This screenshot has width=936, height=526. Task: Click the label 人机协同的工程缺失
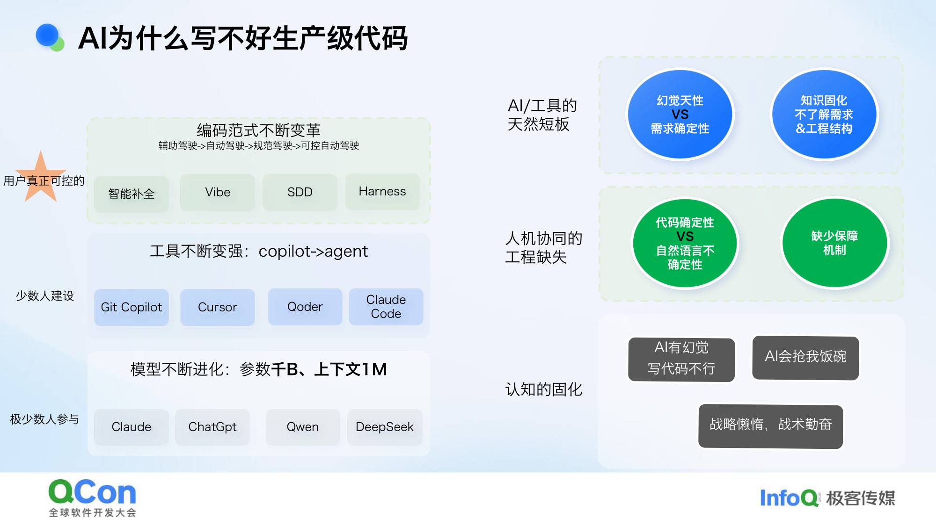coord(544,248)
